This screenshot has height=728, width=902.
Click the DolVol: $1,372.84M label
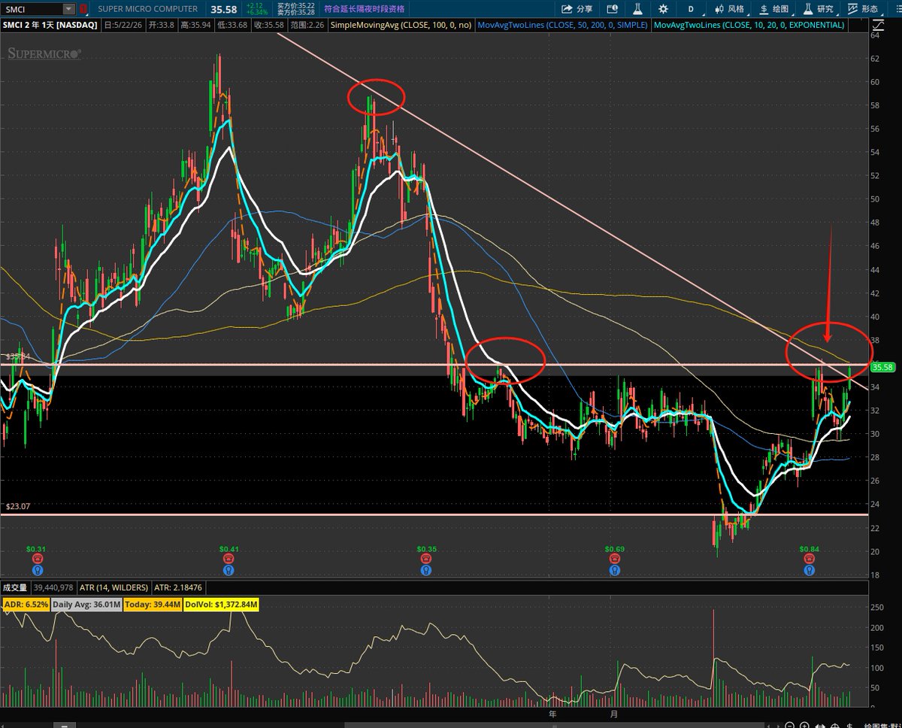coord(221,604)
